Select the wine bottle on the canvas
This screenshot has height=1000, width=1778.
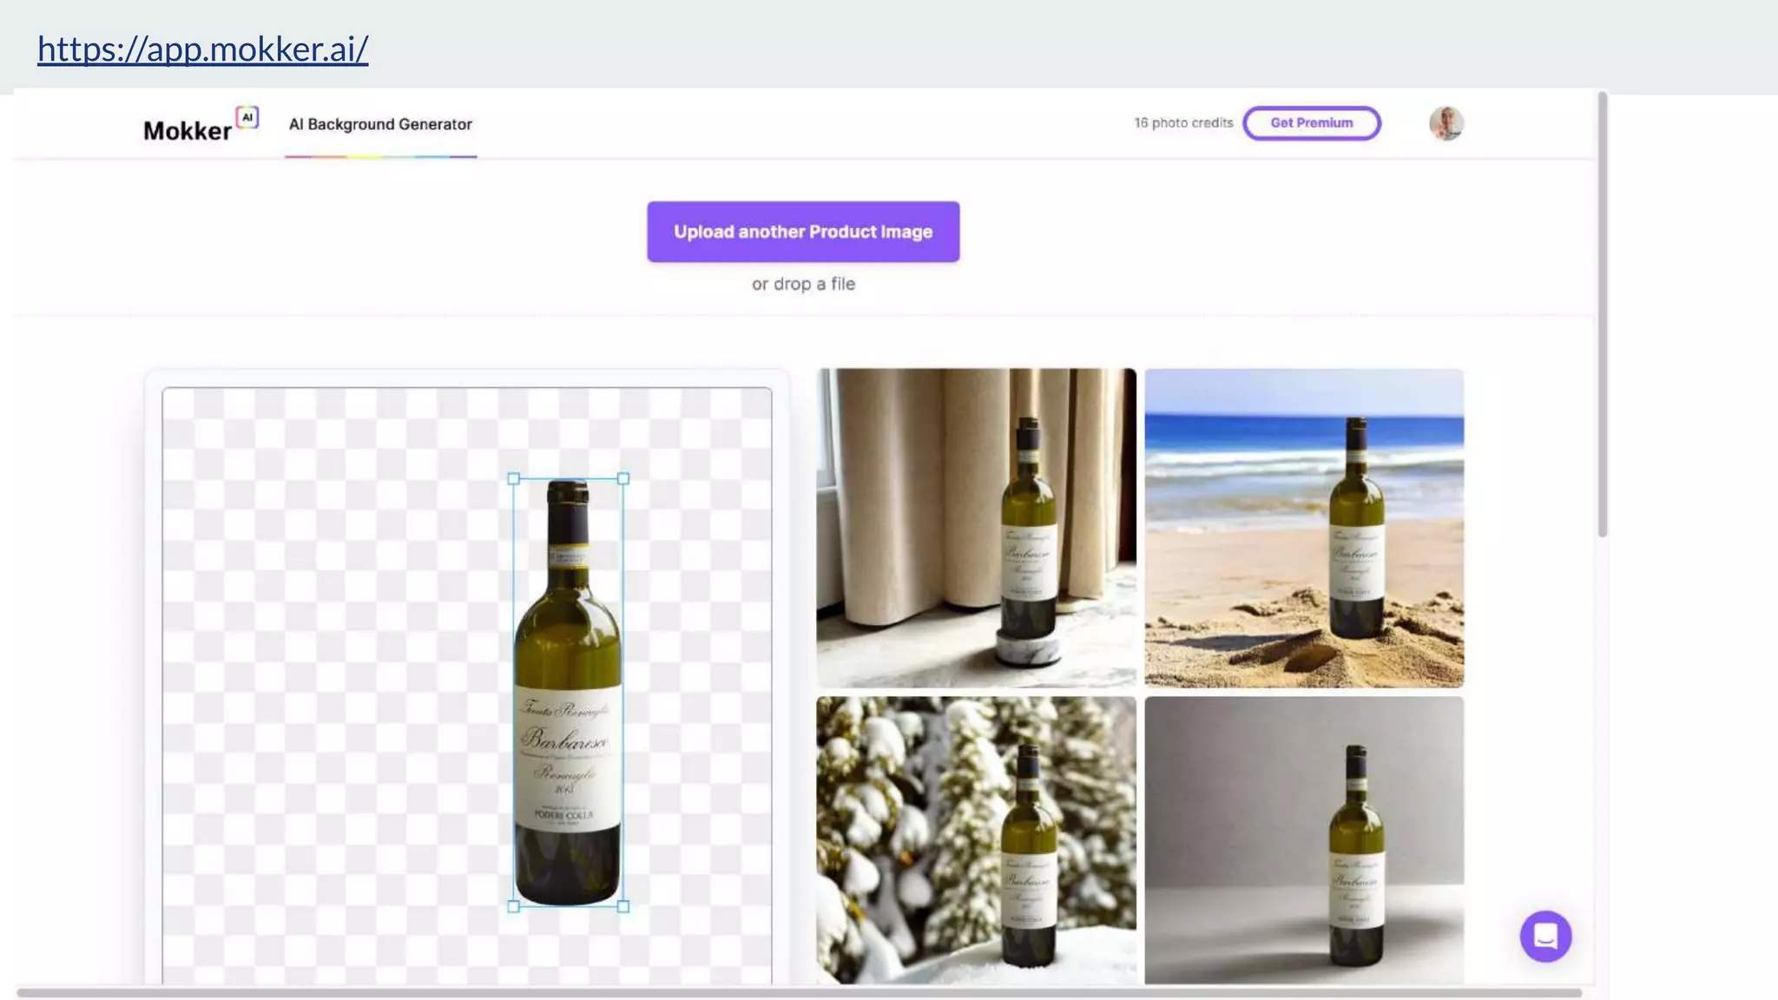click(x=568, y=694)
